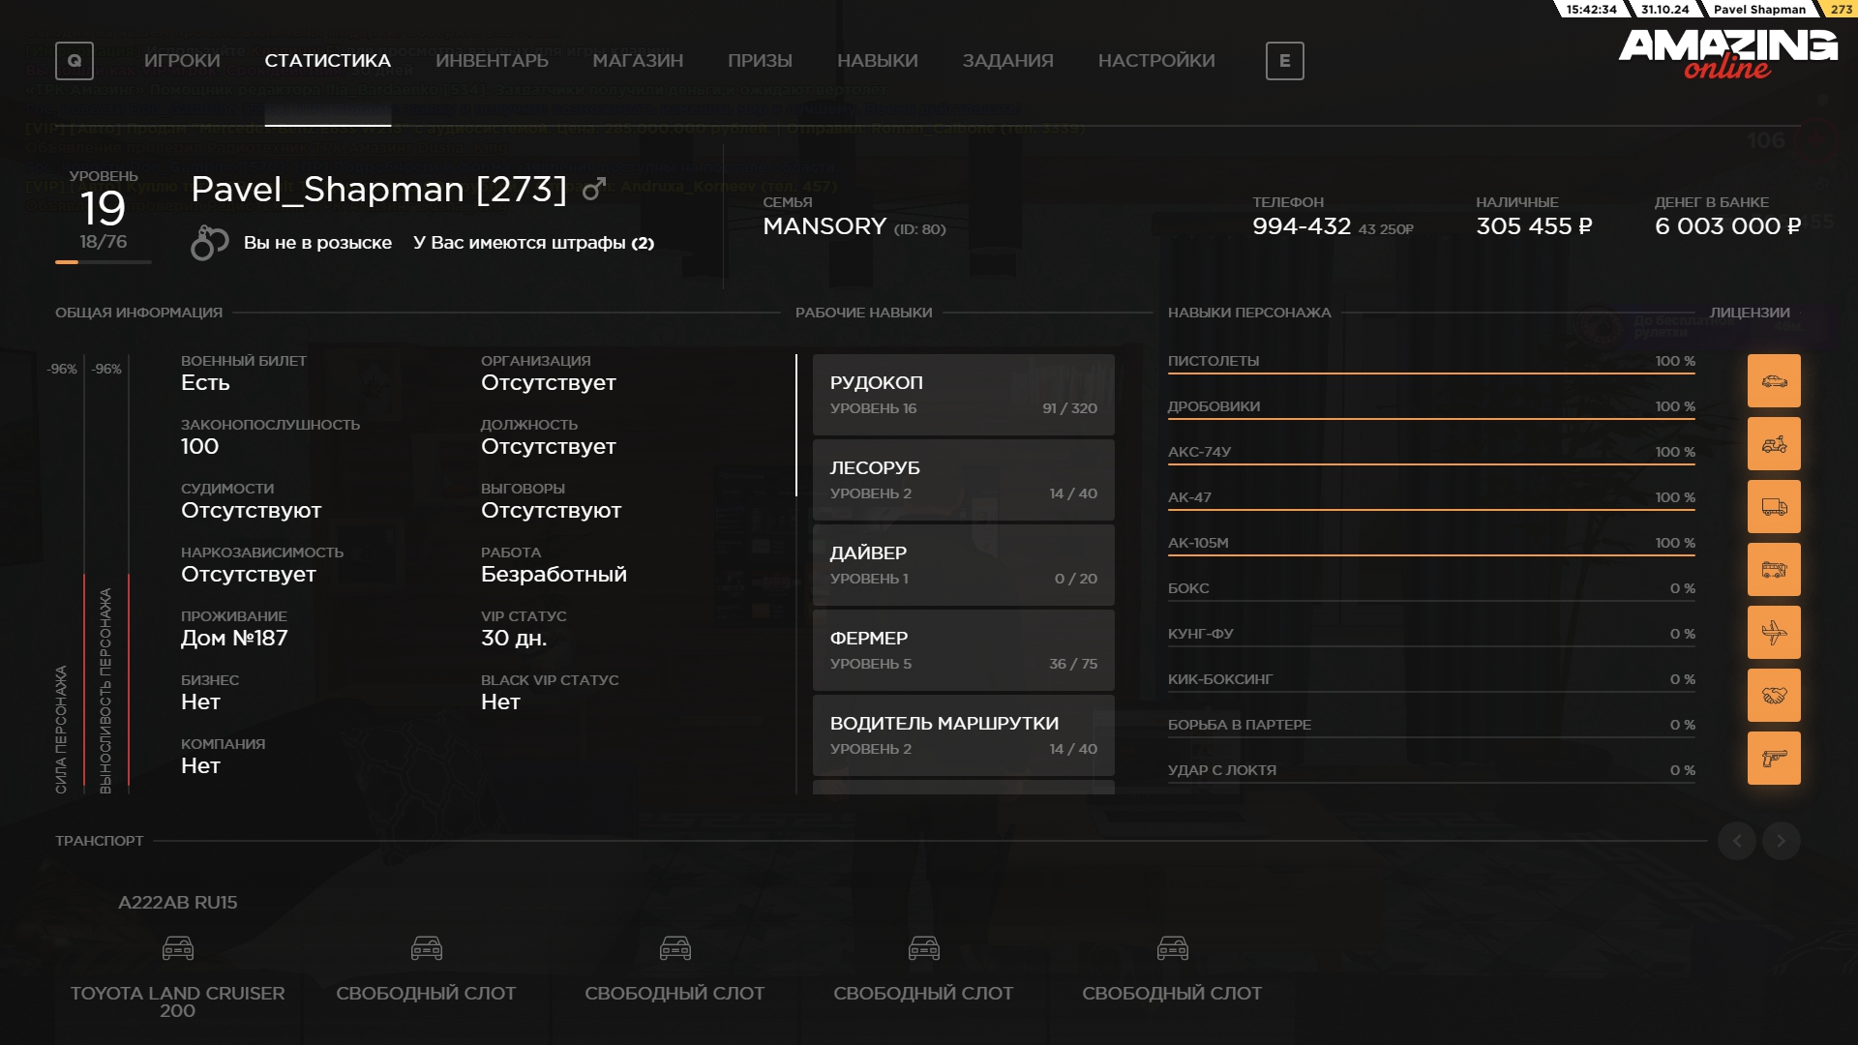Click the handshake license icon
This screenshot has height=1045, width=1858.
tap(1774, 695)
